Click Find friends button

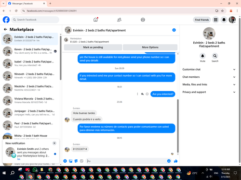click(x=202, y=20)
